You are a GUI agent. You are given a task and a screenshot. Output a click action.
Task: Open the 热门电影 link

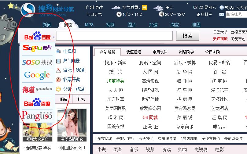click(72, 61)
